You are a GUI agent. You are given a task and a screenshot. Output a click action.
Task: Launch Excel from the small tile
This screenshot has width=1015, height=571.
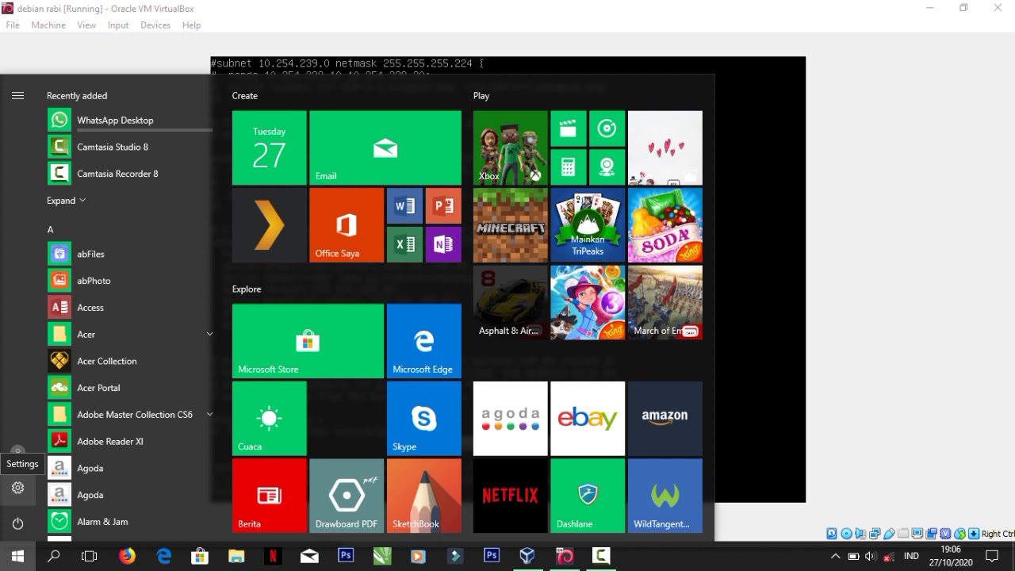coord(404,244)
